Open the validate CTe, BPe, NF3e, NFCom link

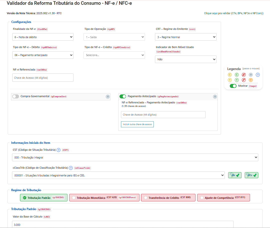coord(233,13)
